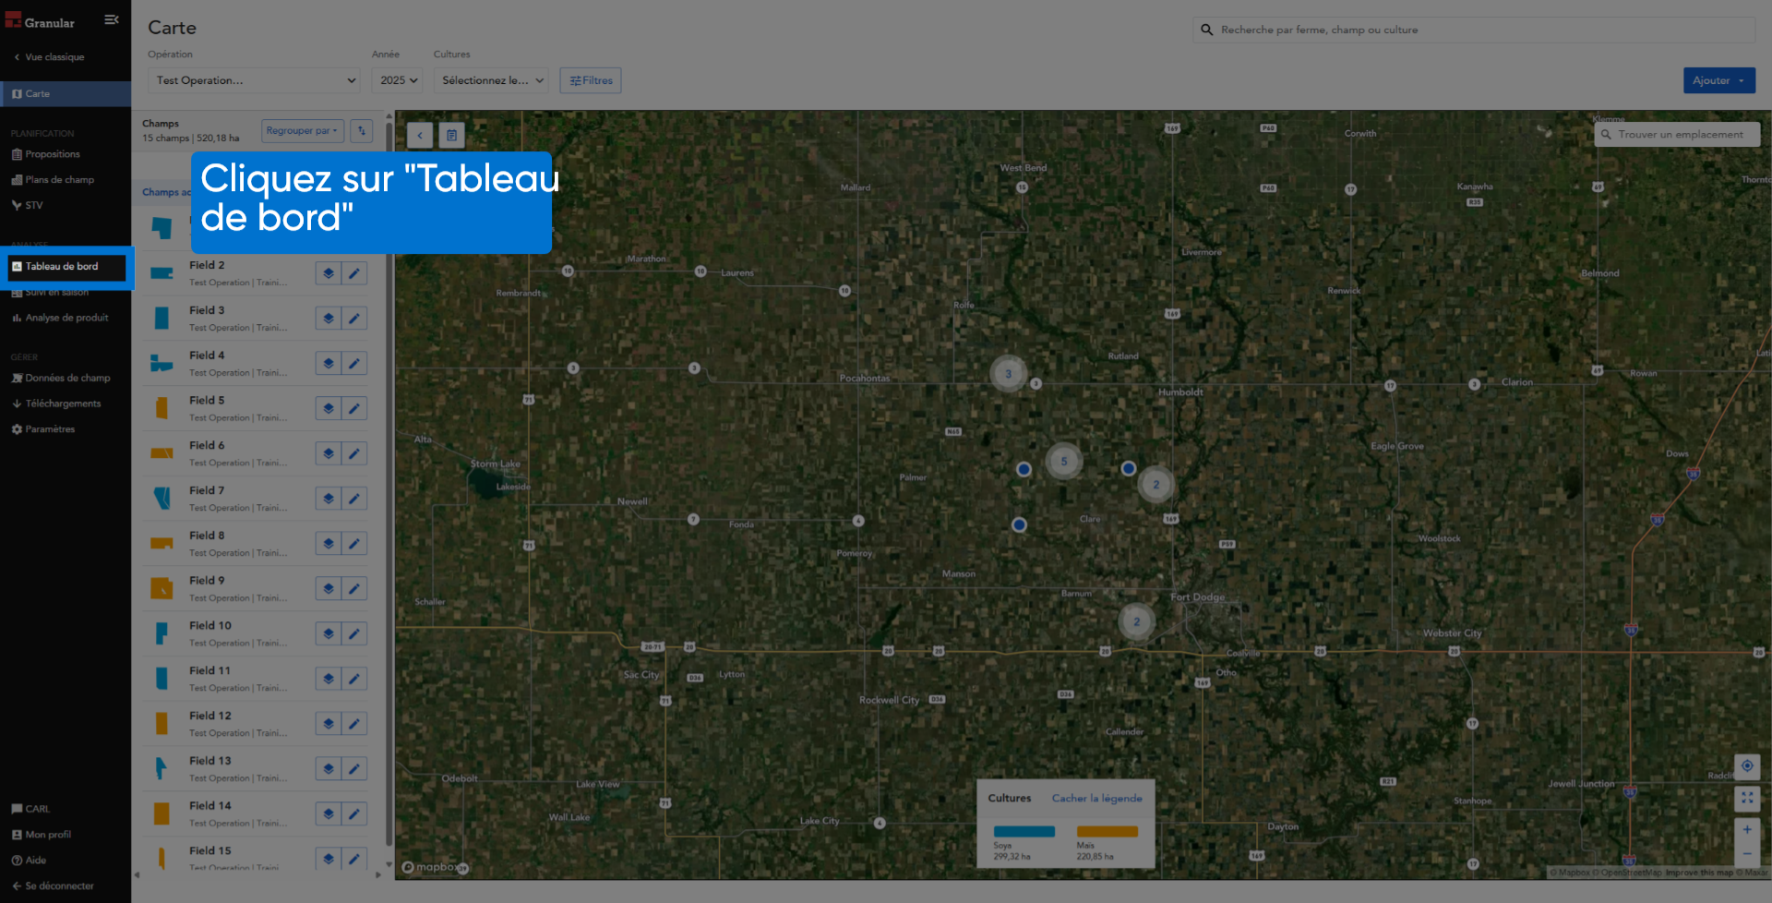Screen dimensions: 1772x903
Task: Collapse the fields panel arrow
Action: click(x=420, y=135)
